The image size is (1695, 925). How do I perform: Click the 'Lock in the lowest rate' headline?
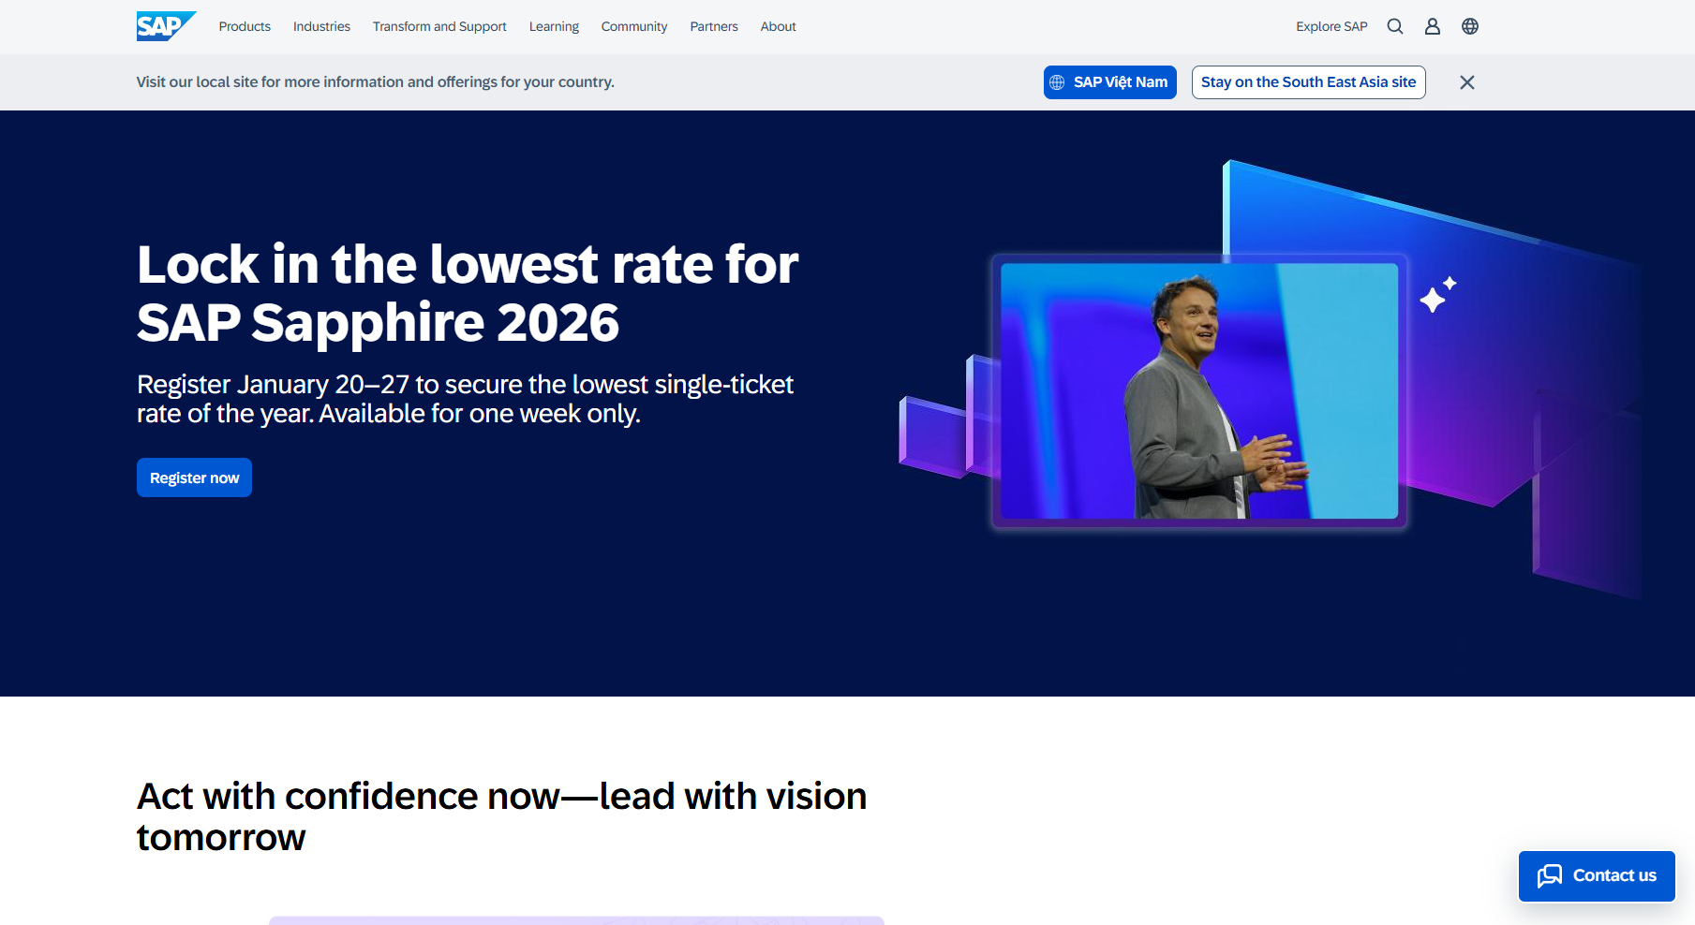click(x=468, y=293)
